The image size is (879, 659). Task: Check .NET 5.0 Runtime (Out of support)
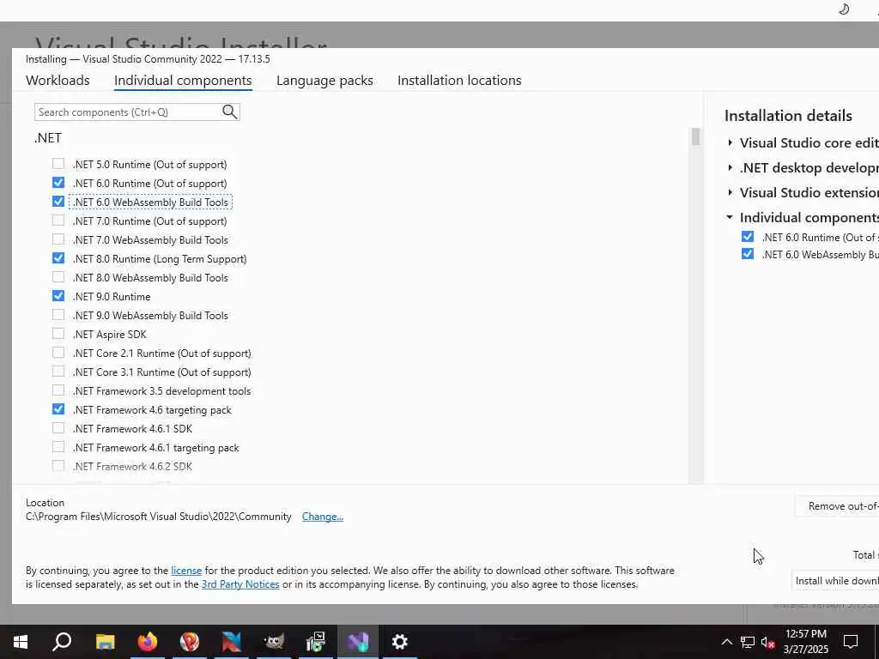pos(58,164)
